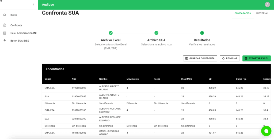
Task: Open Confronta in the sidebar
Action: pyautogui.click(x=19, y=25)
